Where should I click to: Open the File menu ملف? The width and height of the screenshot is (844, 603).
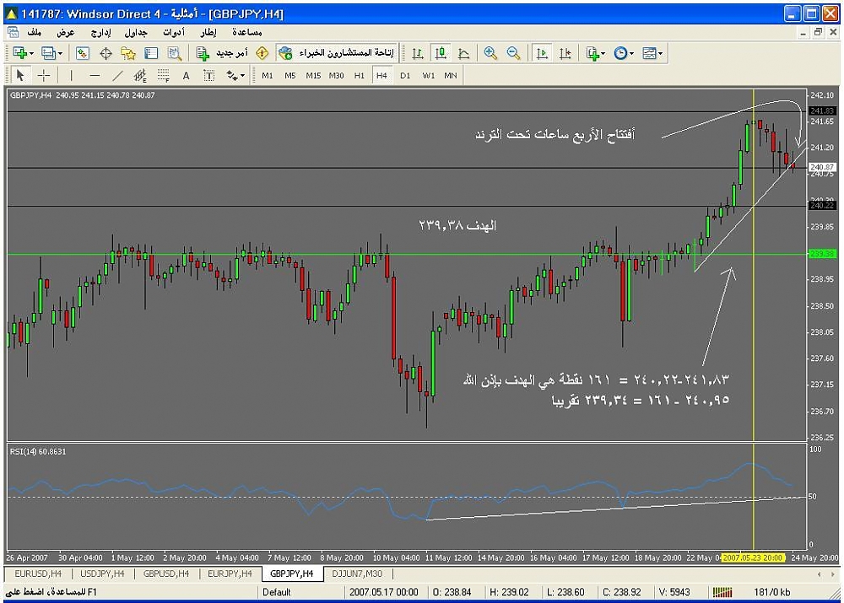tap(35, 32)
